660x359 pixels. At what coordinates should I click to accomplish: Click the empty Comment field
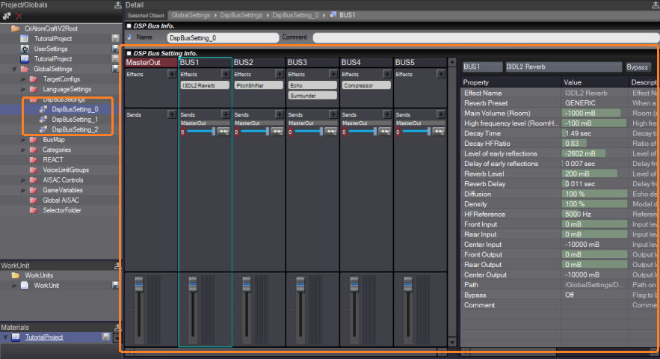click(x=485, y=38)
